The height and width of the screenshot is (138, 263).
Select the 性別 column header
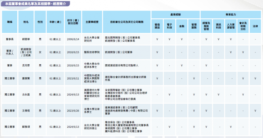[x=40, y=22]
